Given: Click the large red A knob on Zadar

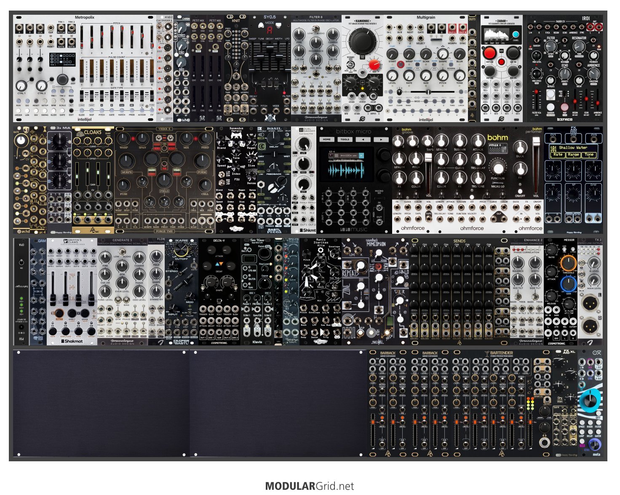Looking at the screenshot, I should click(x=489, y=53).
